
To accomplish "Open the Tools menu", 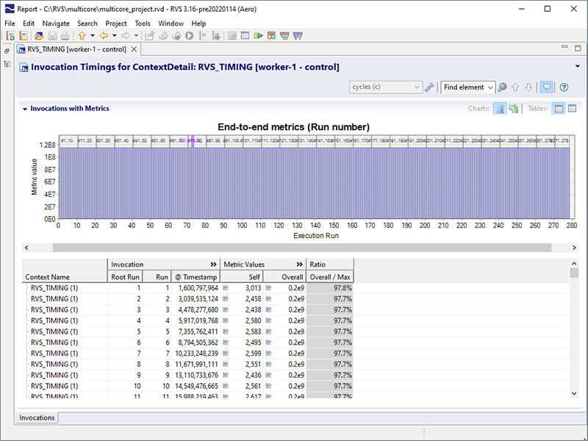I will pos(143,24).
